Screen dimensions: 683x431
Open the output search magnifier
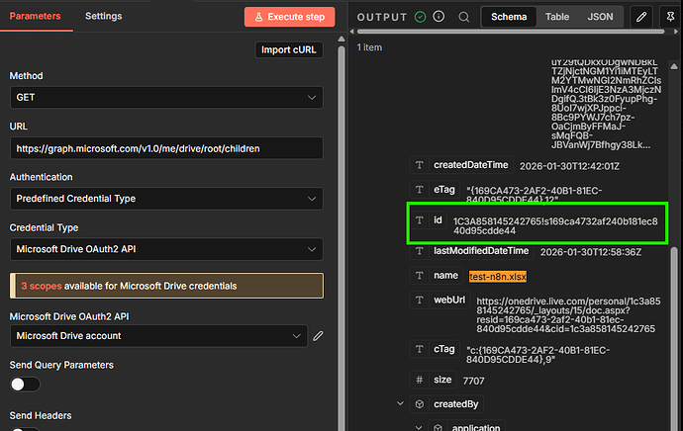pyautogui.click(x=464, y=17)
